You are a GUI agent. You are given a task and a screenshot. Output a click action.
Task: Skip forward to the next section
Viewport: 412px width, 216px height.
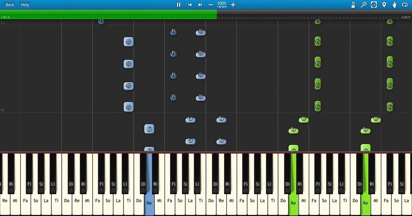pos(200,4)
